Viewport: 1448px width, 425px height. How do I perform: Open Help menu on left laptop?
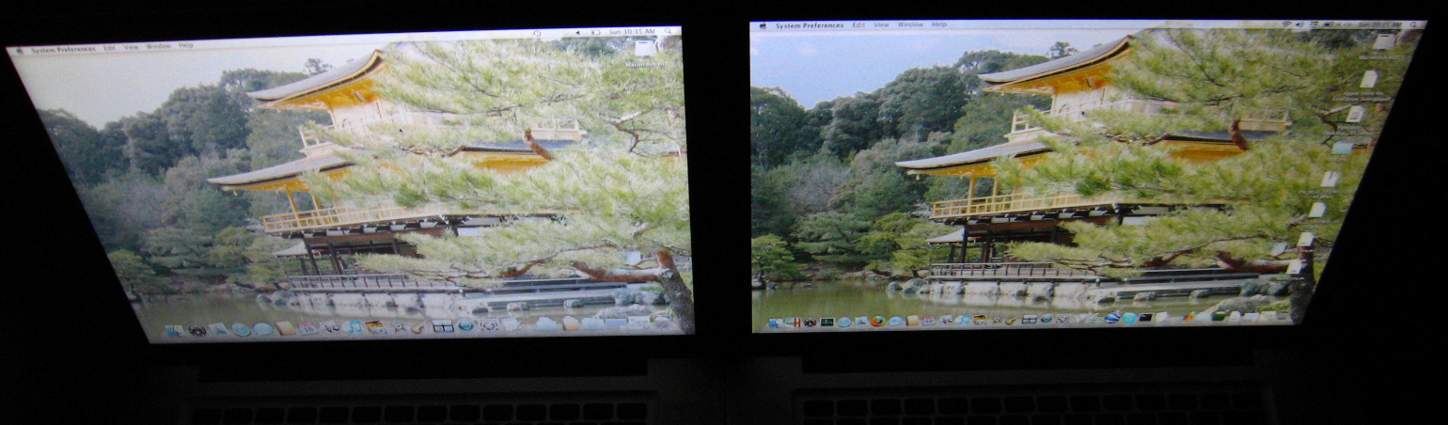(186, 45)
